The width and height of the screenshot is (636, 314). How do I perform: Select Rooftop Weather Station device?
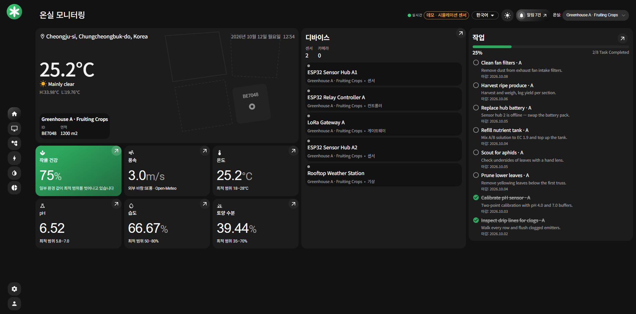pos(384,175)
